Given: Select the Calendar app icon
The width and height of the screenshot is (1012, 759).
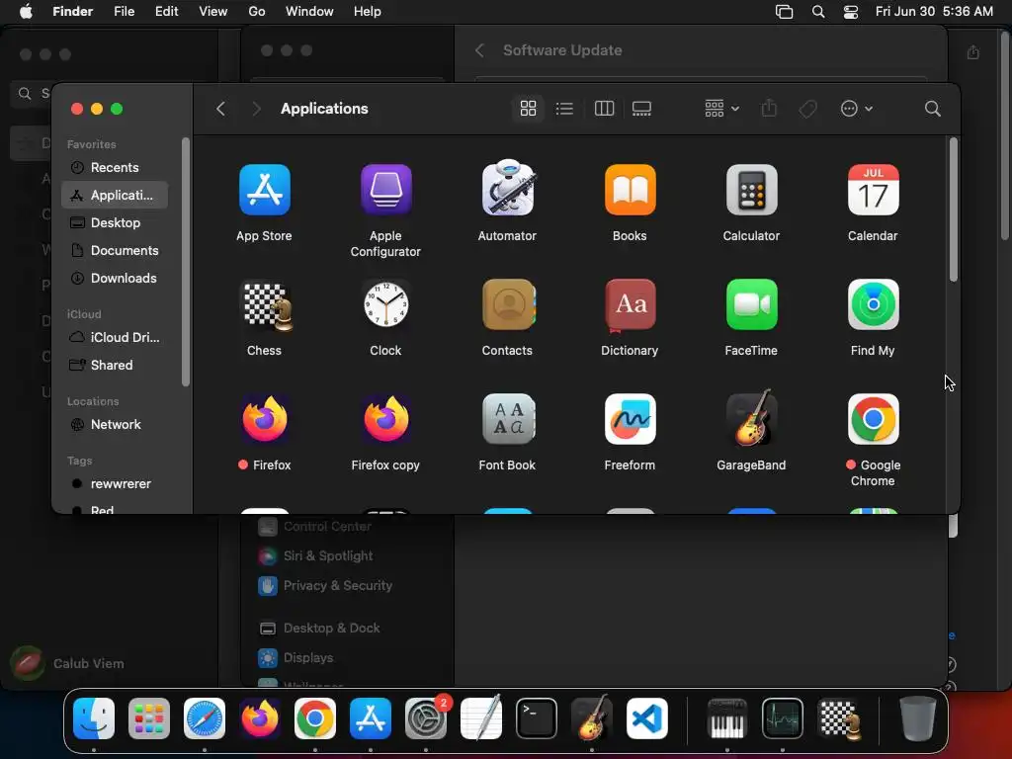Looking at the screenshot, I should coord(873,190).
